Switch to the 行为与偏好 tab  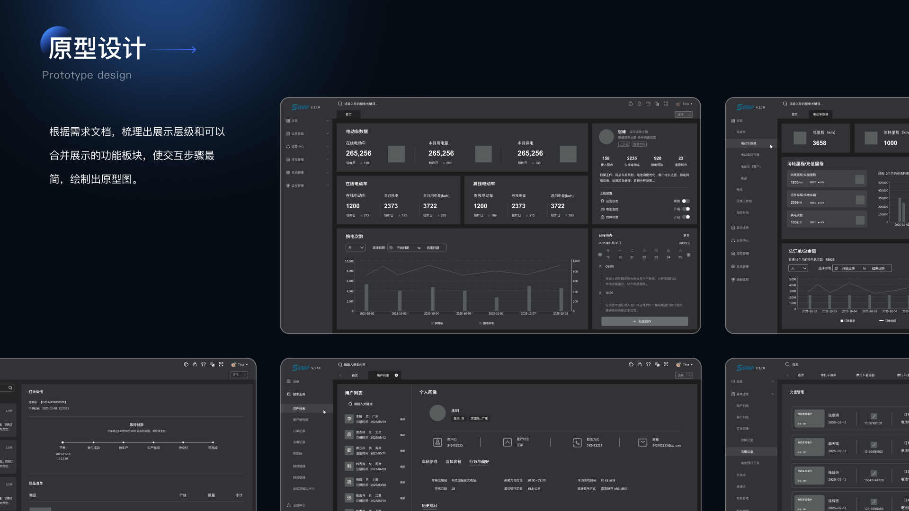tap(479, 461)
